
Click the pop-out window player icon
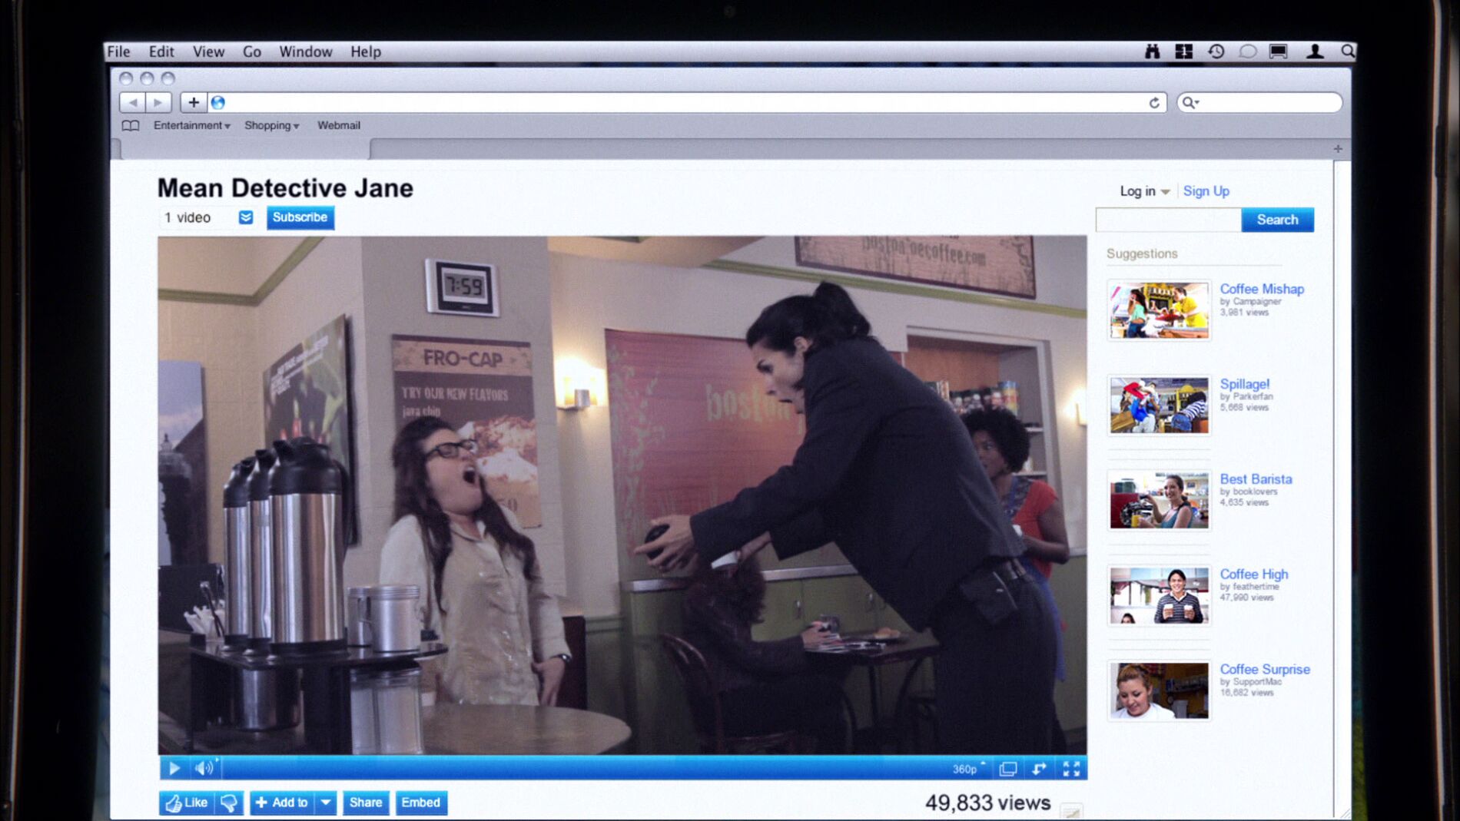point(1008,769)
